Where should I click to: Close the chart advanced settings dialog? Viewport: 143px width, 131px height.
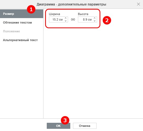click(138, 4)
